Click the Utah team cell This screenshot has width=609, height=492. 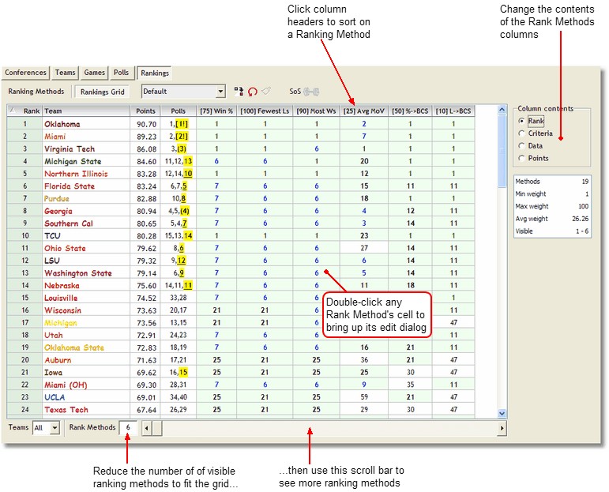tap(86, 335)
